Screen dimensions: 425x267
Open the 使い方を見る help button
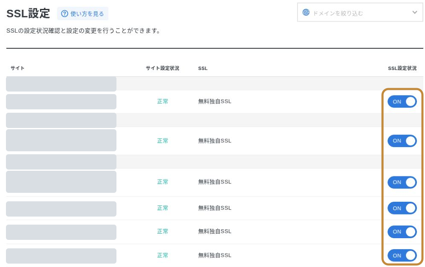click(82, 14)
